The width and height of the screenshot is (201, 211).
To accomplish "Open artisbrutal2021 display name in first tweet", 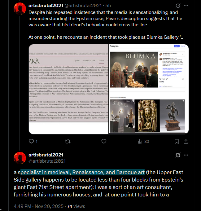I will tap(46, 6).
